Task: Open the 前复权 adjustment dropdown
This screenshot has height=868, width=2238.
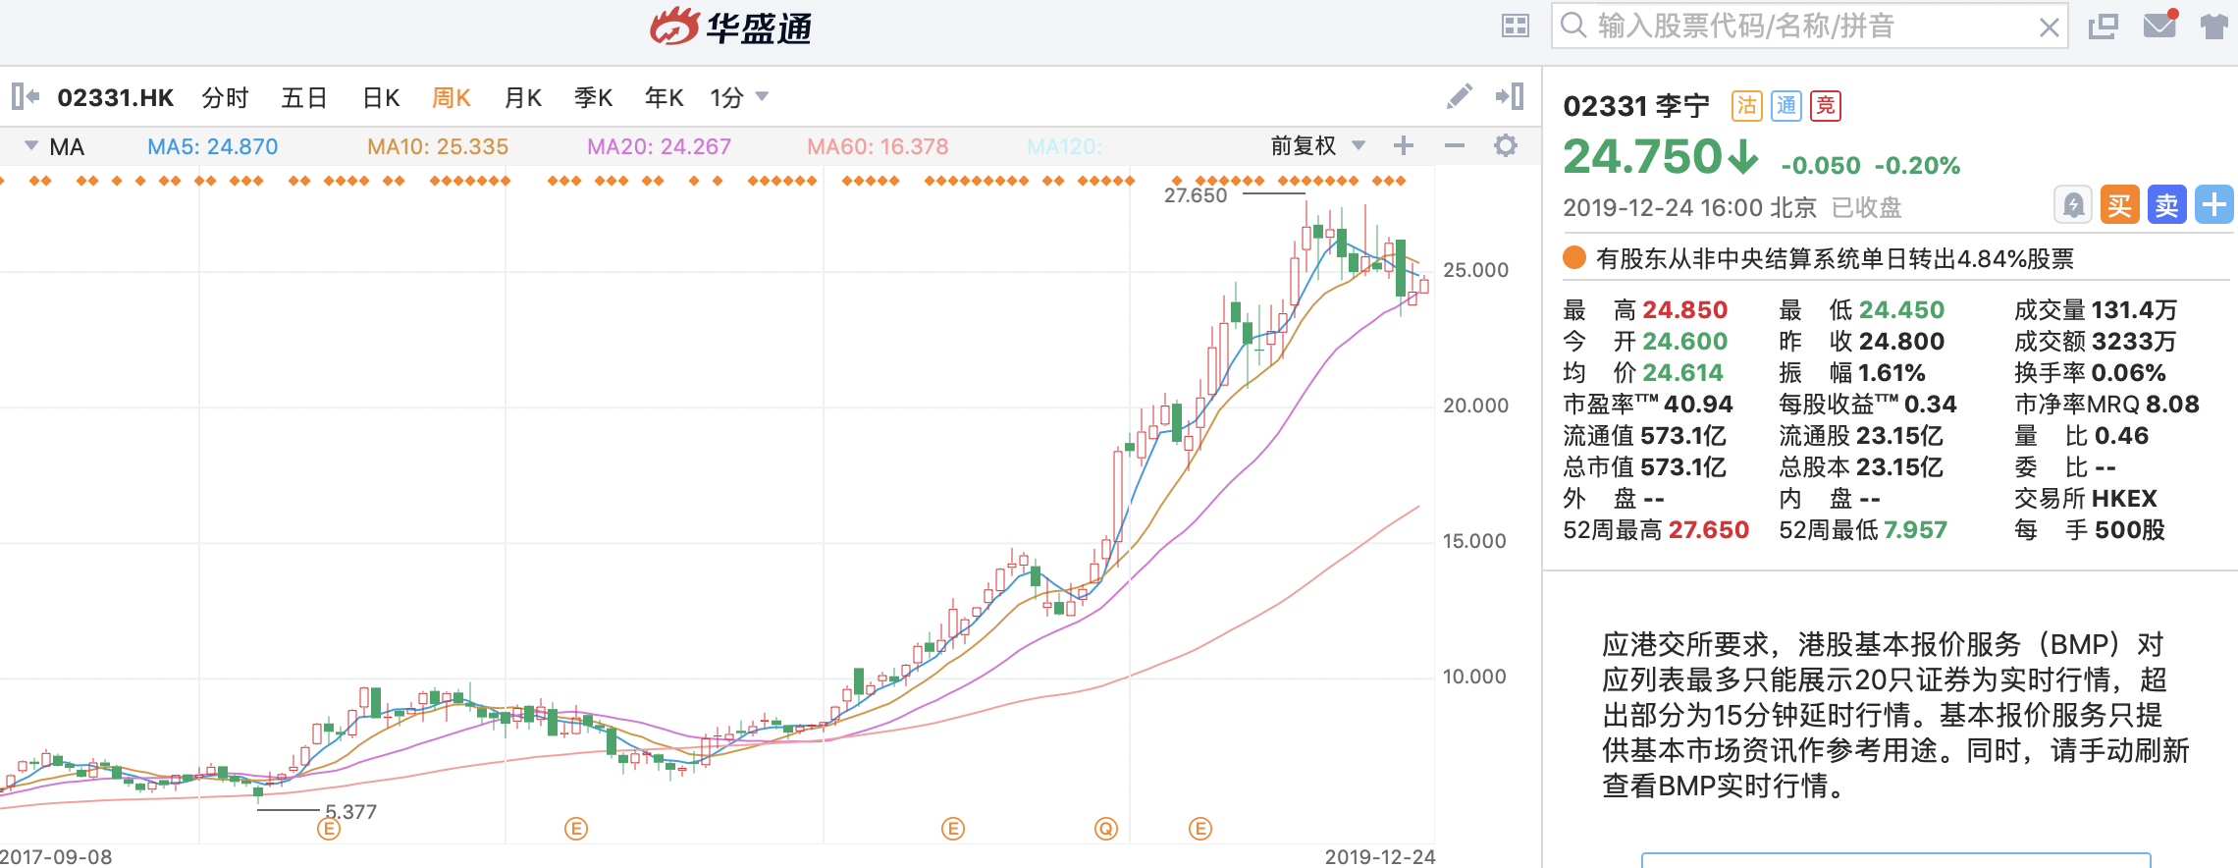Action: tap(1317, 146)
